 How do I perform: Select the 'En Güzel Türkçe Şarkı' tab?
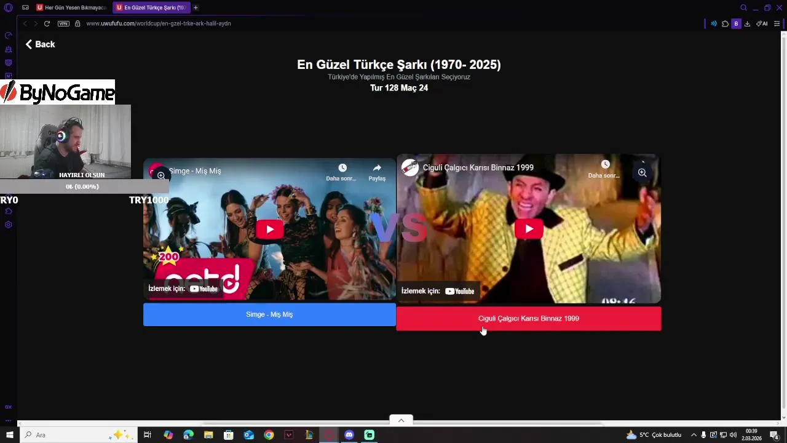151,7
